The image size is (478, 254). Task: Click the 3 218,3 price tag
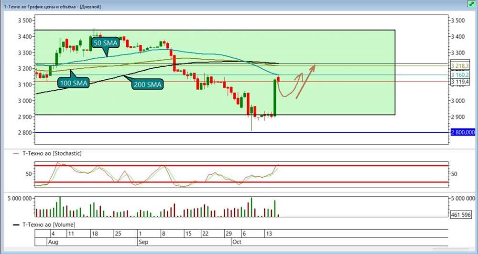pyautogui.click(x=460, y=66)
